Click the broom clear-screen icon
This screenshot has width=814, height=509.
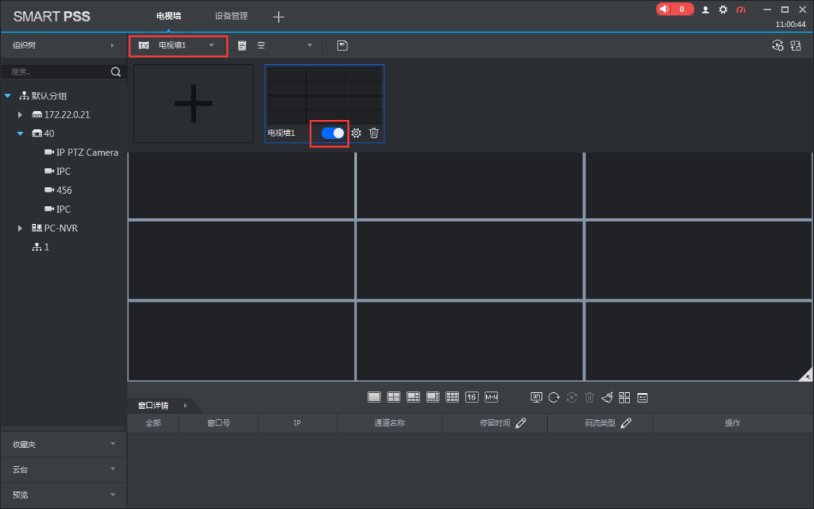coord(607,397)
